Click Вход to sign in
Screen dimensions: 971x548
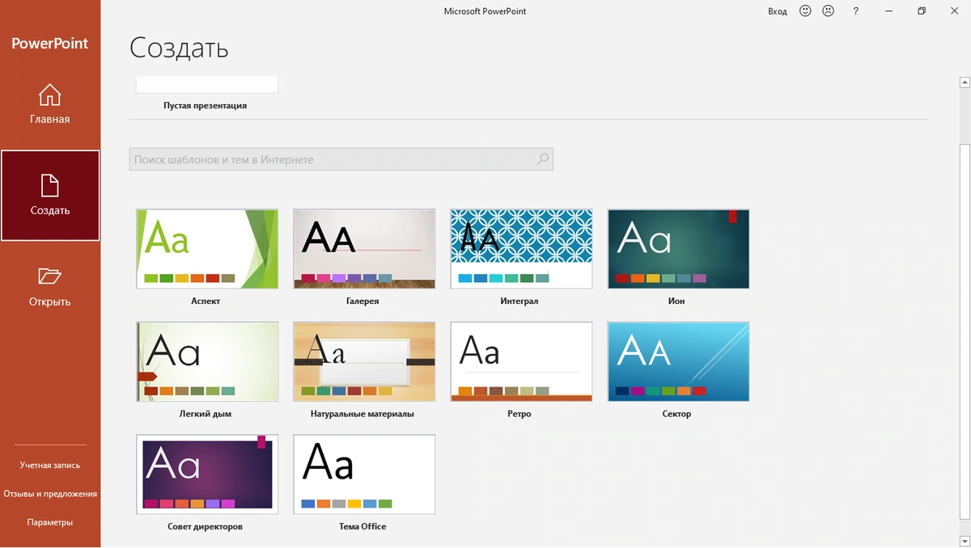click(x=778, y=11)
